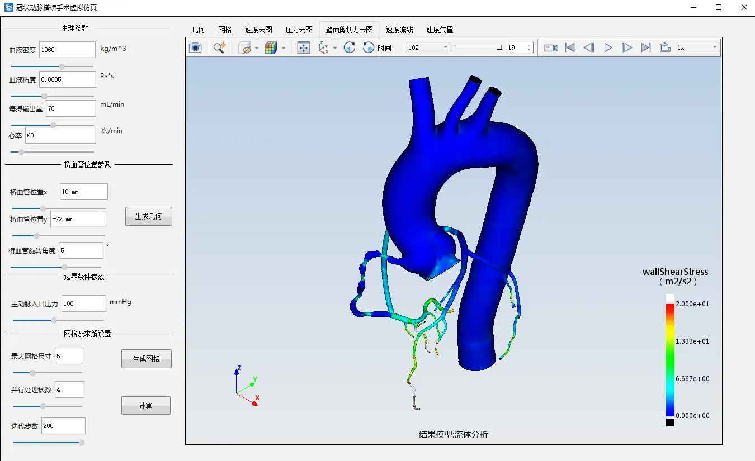Viewport: 755px width, 461px height.
Task: Switch to the 几何 tab
Action: 198,30
